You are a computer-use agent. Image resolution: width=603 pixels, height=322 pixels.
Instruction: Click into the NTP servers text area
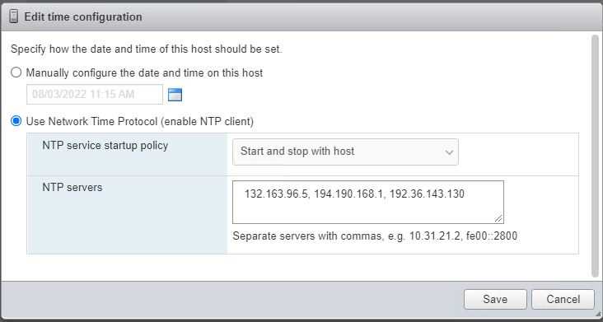[368, 202]
